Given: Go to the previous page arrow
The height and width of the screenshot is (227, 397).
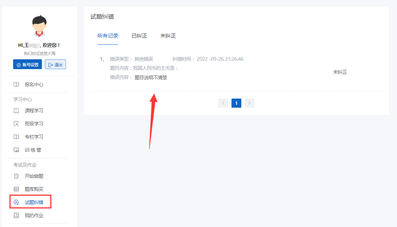Looking at the screenshot, I should [x=223, y=103].
